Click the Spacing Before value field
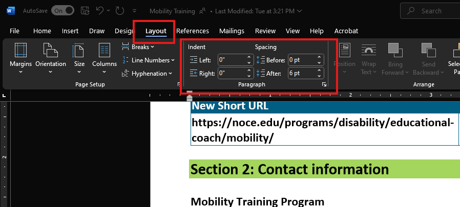The image size is (460, 207). click(x=302, y=60)
